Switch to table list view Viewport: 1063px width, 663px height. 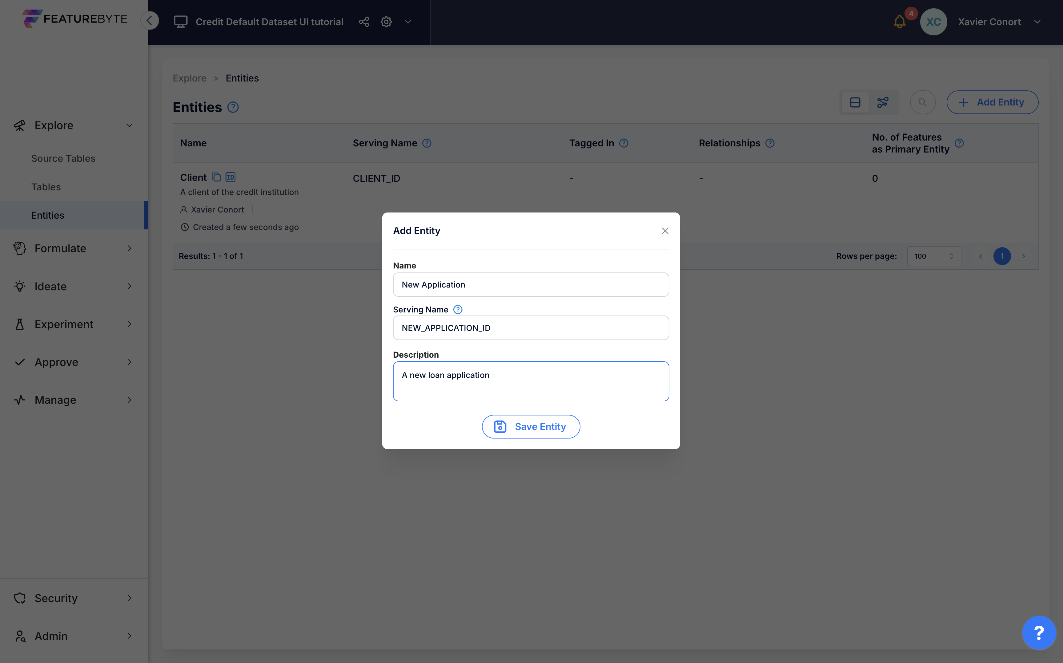click(x=855, y=102)
